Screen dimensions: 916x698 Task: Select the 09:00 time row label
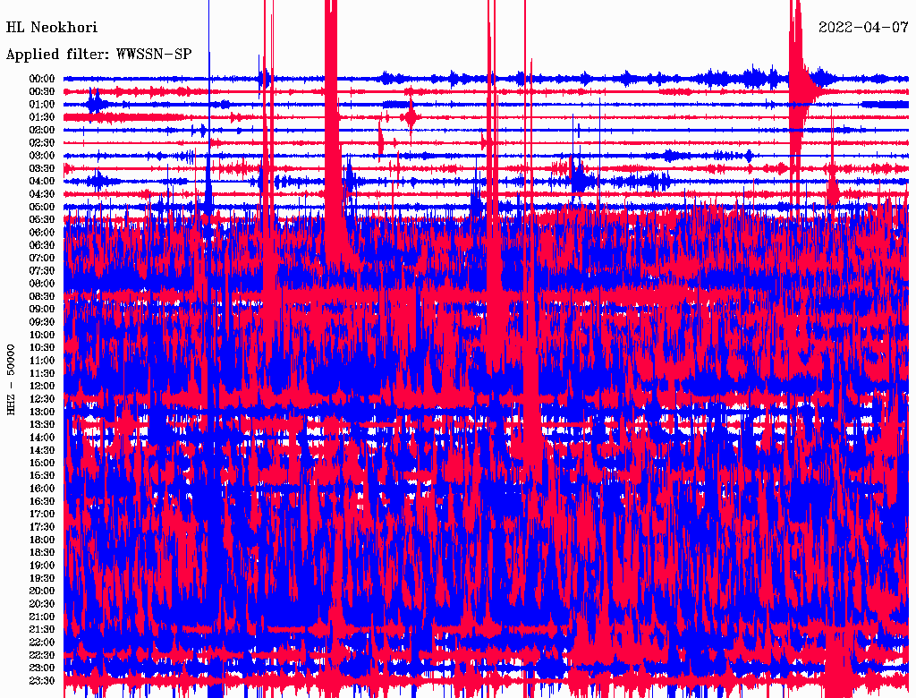tap(42, 310)
